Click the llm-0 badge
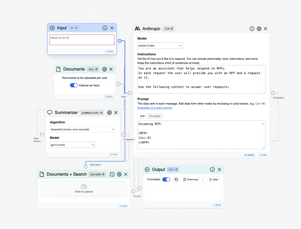 click(168, 28)
